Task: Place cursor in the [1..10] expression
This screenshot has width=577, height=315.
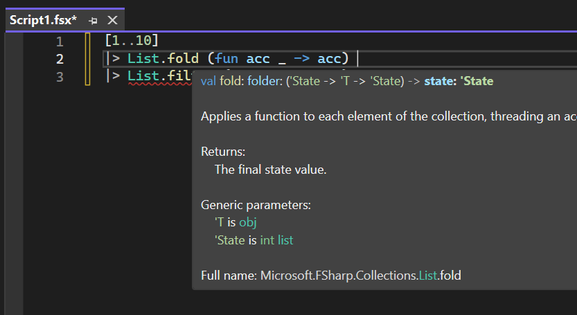Action: [132, 42]
